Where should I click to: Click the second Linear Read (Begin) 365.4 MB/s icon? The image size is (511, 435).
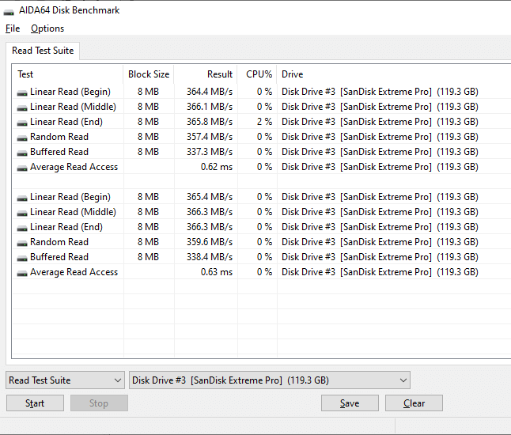point(22,199)
